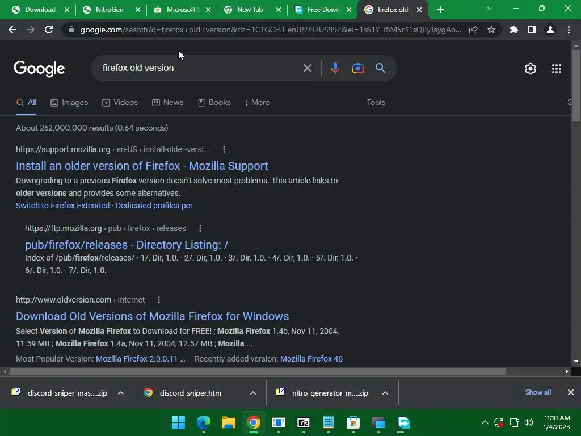The width and height of the screenshot is (581, 436).
Task: Click the Google logo
Action: click(39, 69)
